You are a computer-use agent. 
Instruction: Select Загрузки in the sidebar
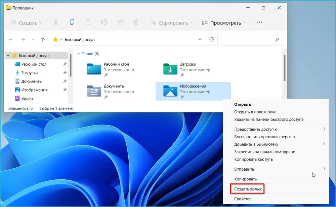click(29, 73)
